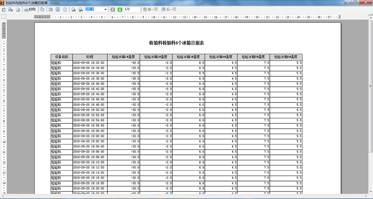This screenshot has width=373, height=199.
Task: Click the 时间 column header
Action: 90,57
